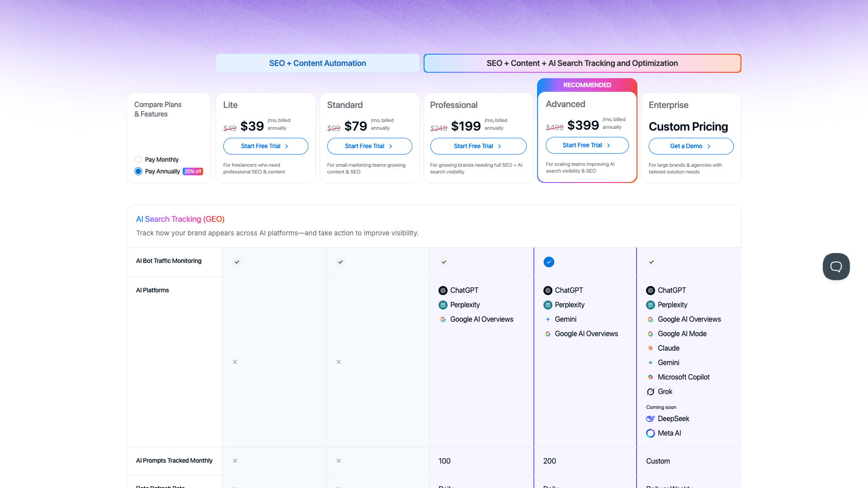
Task: Switch to SEO + Content Automation tab
Action: pos(317,63)
